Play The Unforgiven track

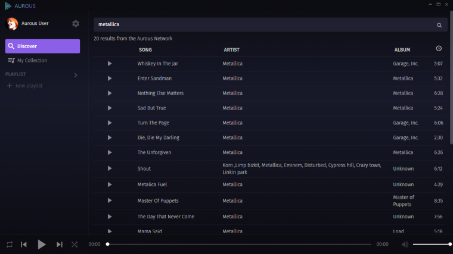click(x=110, y=152)
